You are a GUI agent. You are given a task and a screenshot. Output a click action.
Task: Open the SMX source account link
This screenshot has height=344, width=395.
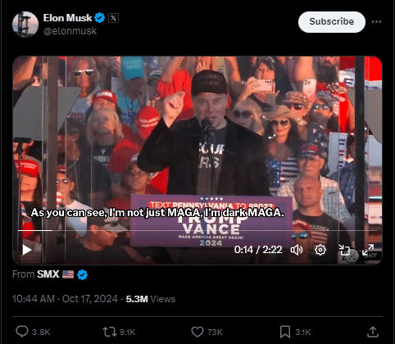coord(48,274)
